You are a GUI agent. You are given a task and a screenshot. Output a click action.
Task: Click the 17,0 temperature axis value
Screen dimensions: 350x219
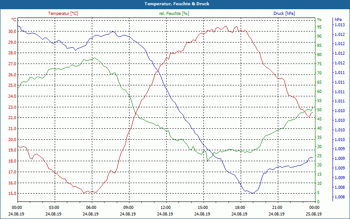pos(12,172)
